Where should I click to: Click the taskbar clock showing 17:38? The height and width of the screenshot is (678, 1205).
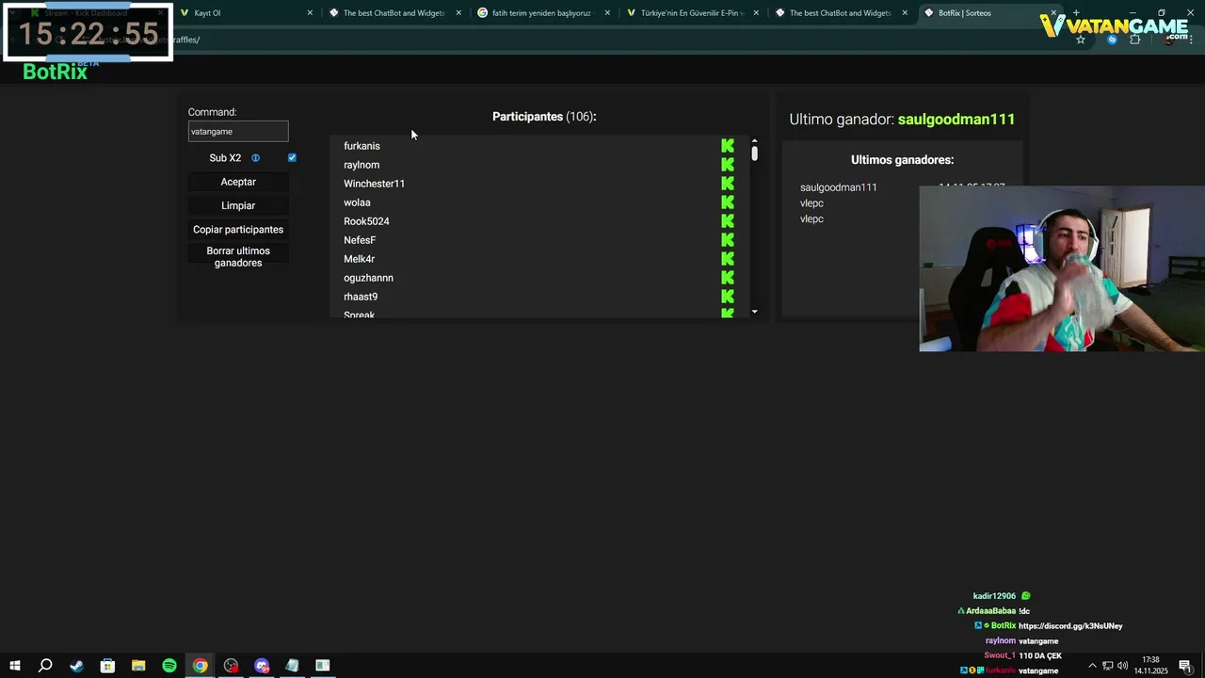[1150, 666]
